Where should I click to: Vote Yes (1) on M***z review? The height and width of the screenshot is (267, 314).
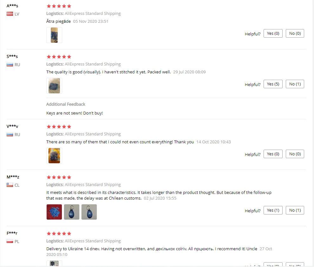[x=273, y=210]
